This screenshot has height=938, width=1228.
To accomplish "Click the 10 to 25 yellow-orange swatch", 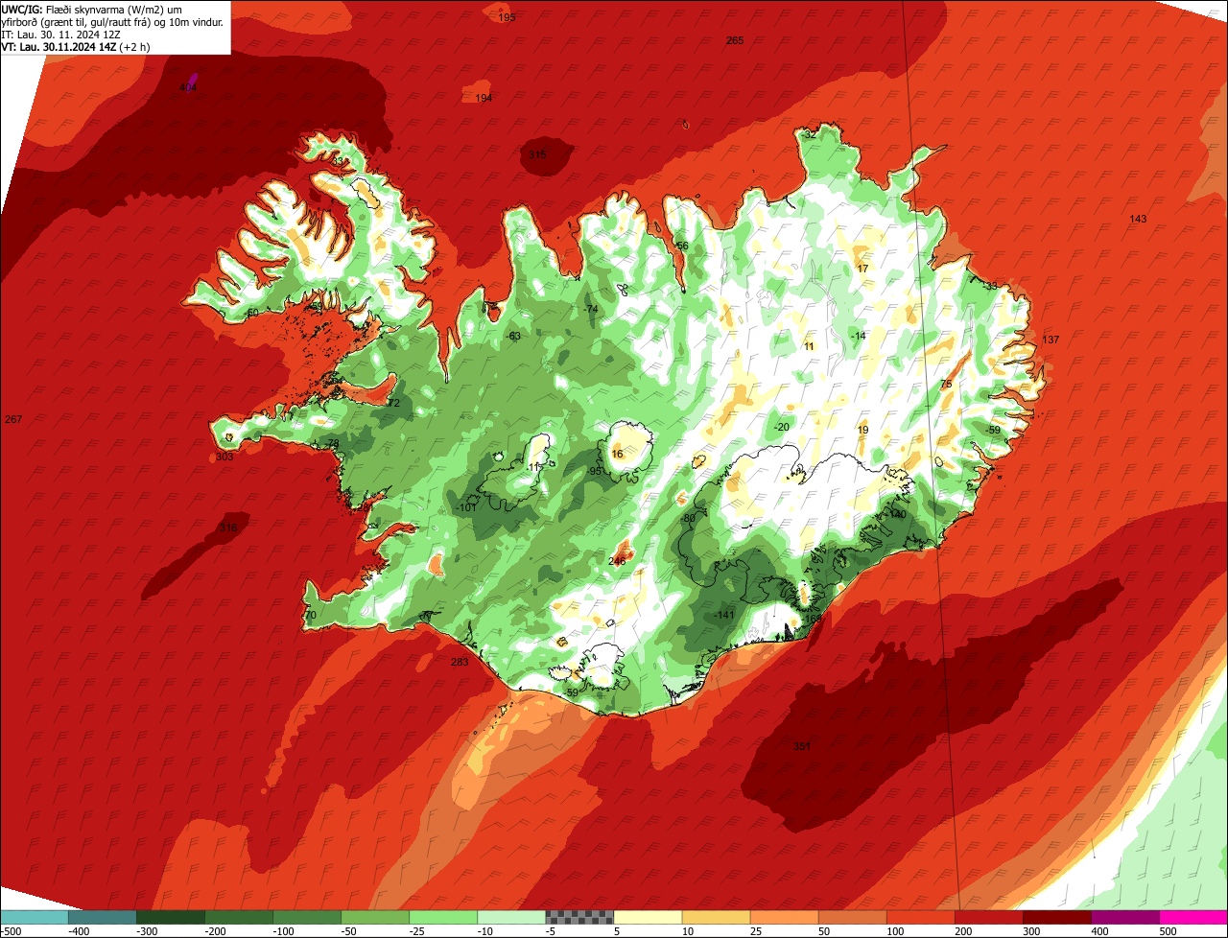I will click(x=717, y=917).
